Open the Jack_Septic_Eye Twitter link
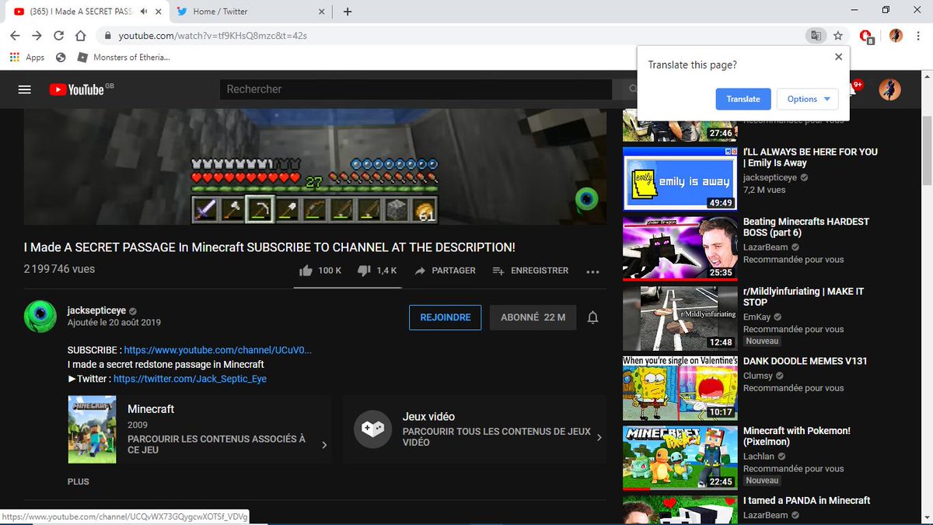 click(x=190, y=379)
